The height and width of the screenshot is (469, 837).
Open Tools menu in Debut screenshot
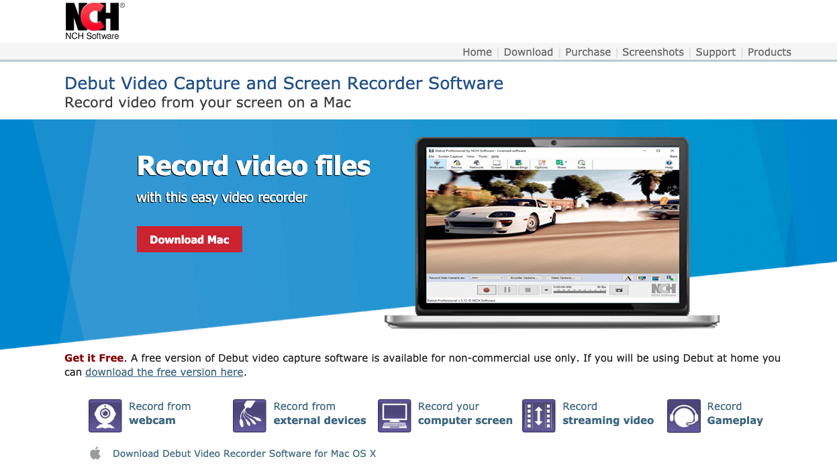point(483,156)
